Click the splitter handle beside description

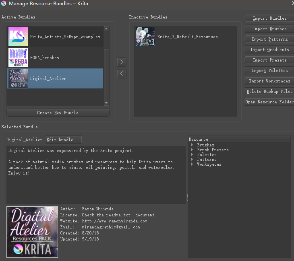click(187, 197)
